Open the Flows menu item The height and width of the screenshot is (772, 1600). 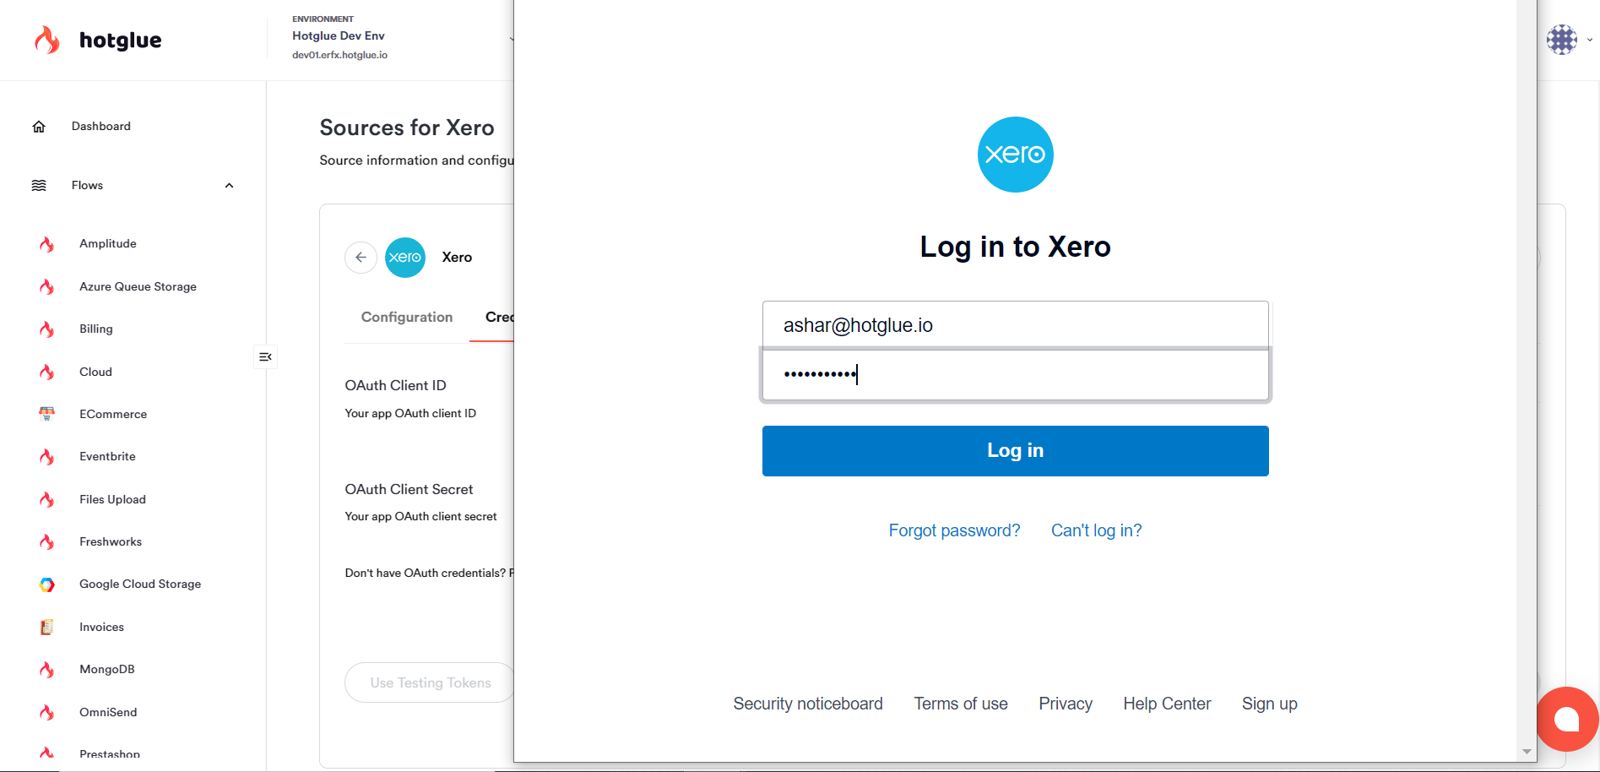click(x=87, y=186)
